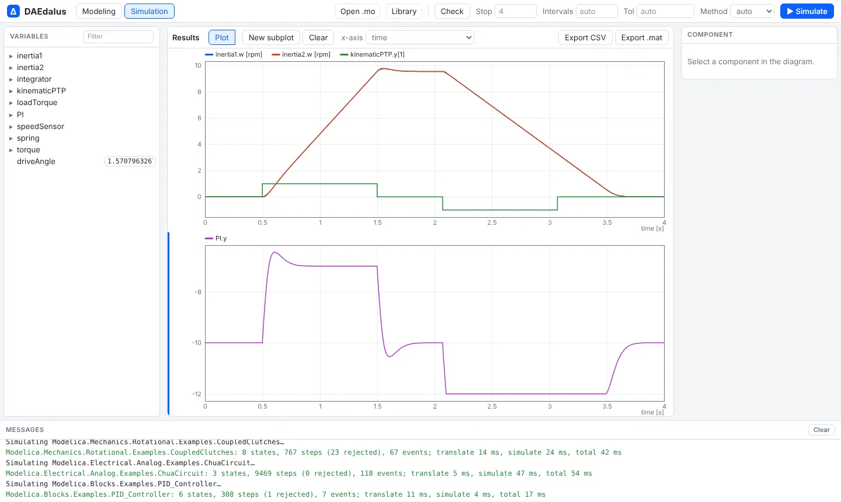Click the Export .mat button
Screen dimensions: 841x502
[642, 37]
